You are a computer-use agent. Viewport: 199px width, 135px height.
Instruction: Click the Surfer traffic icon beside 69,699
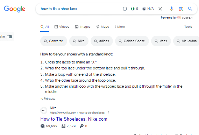click(43, 126)
